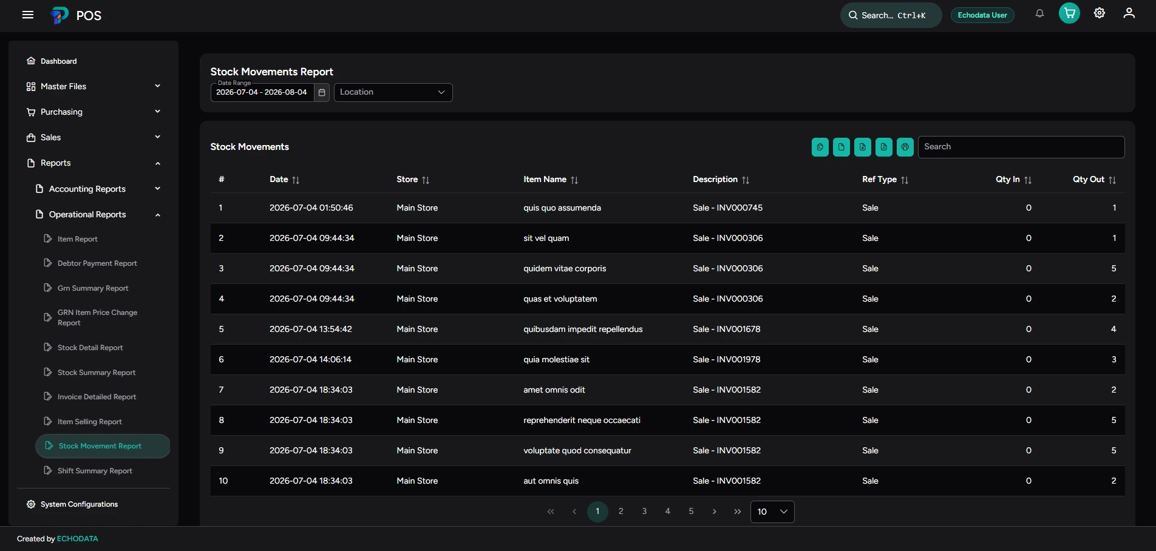Export table as PDF
The height and width of the screenshot is (551, 1156).
point(884,147)
